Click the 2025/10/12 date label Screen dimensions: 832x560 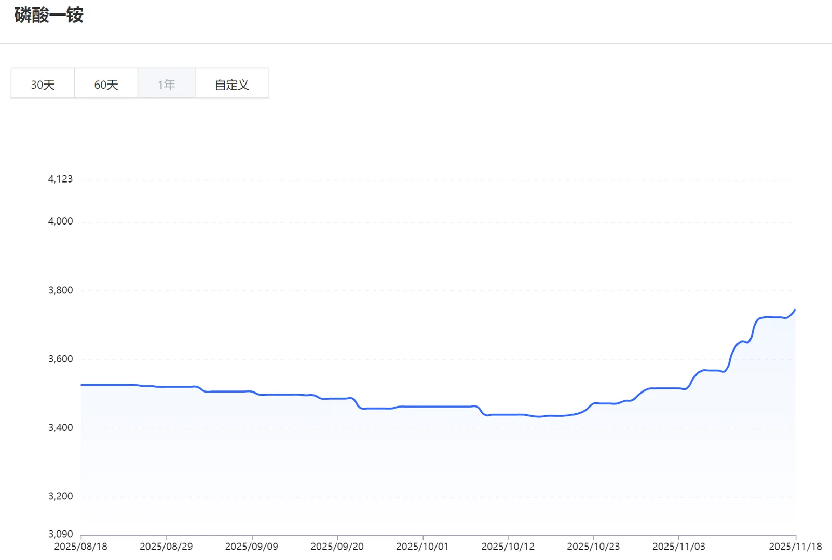[508, 547]
